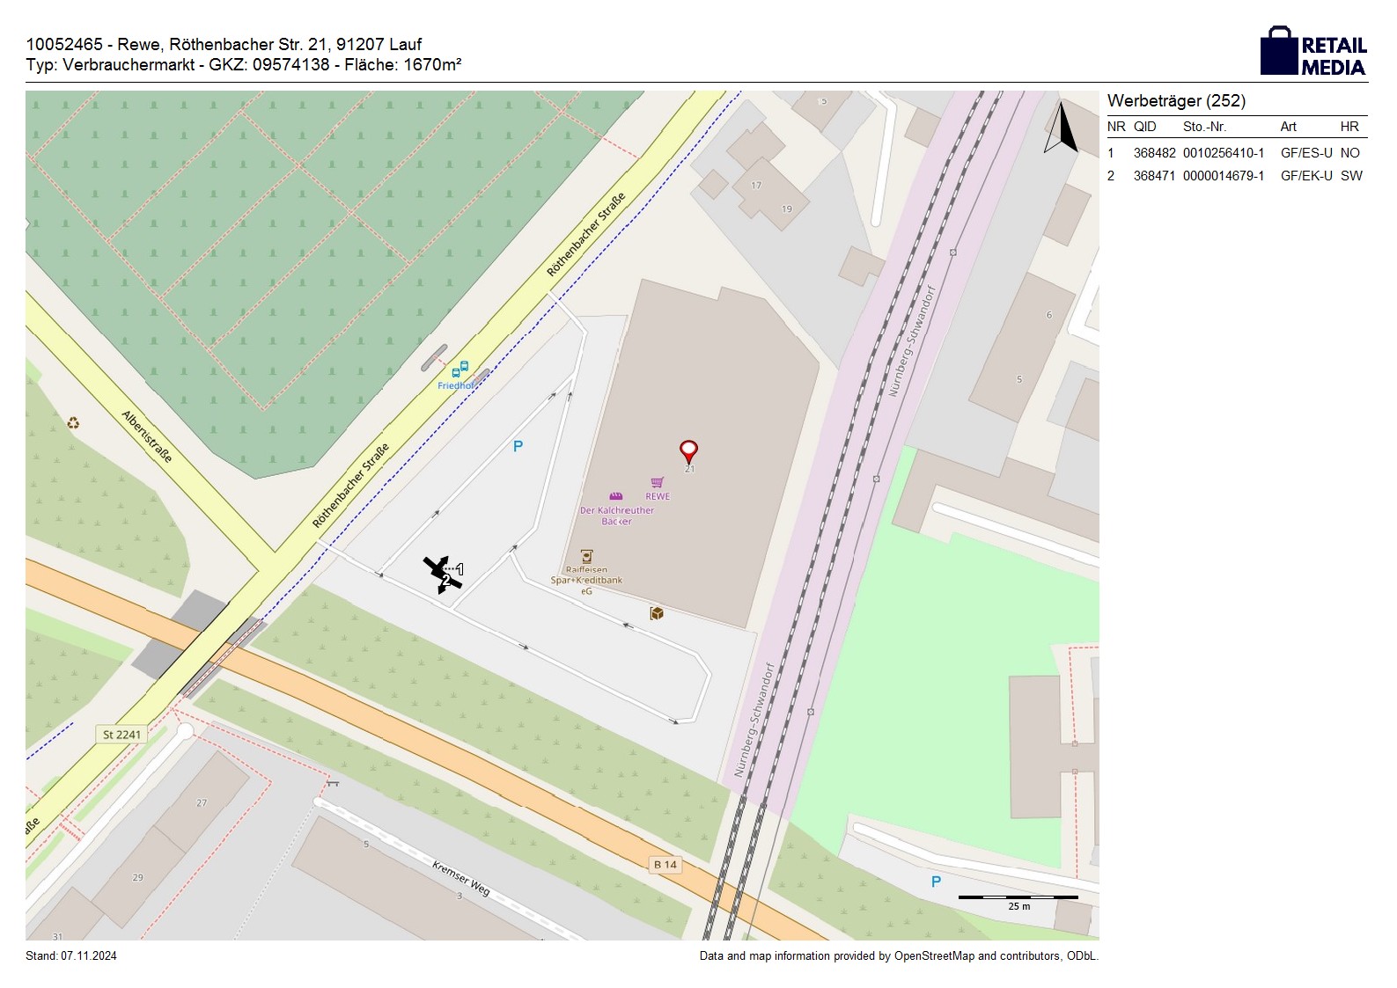Click the B 14 road shield
This screenshot has width=1397, height=988.
pos(665,864)
